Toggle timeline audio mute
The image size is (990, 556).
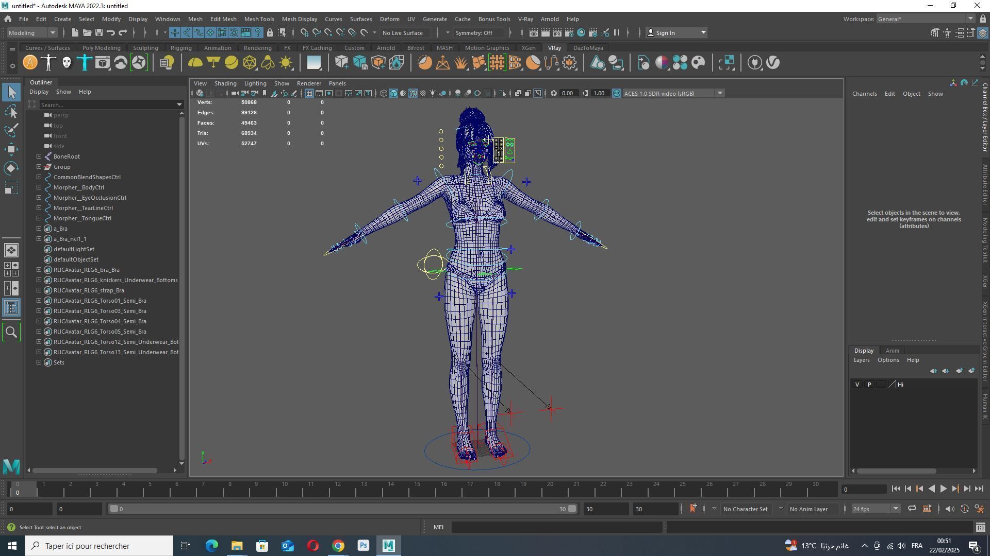coord(950,509)
